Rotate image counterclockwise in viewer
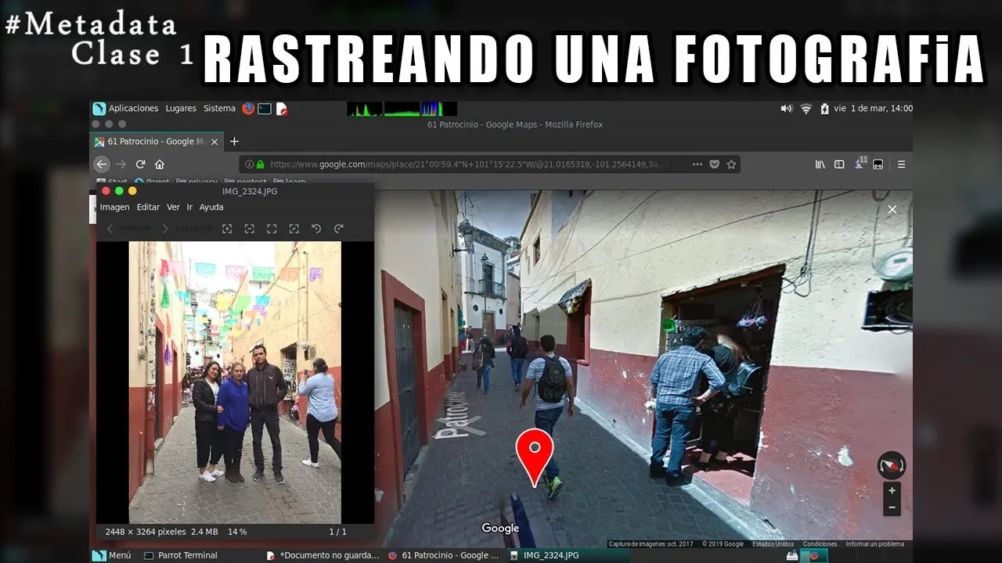This screenshot has height=563, width=1002. (316, 228)
